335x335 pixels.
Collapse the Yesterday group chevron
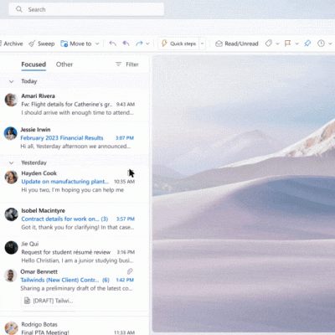coord(12,162)
